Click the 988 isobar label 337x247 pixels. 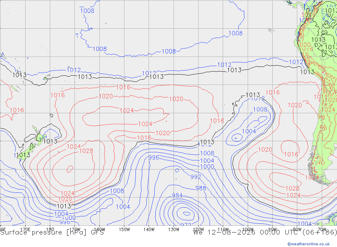(x=201, y=188)
